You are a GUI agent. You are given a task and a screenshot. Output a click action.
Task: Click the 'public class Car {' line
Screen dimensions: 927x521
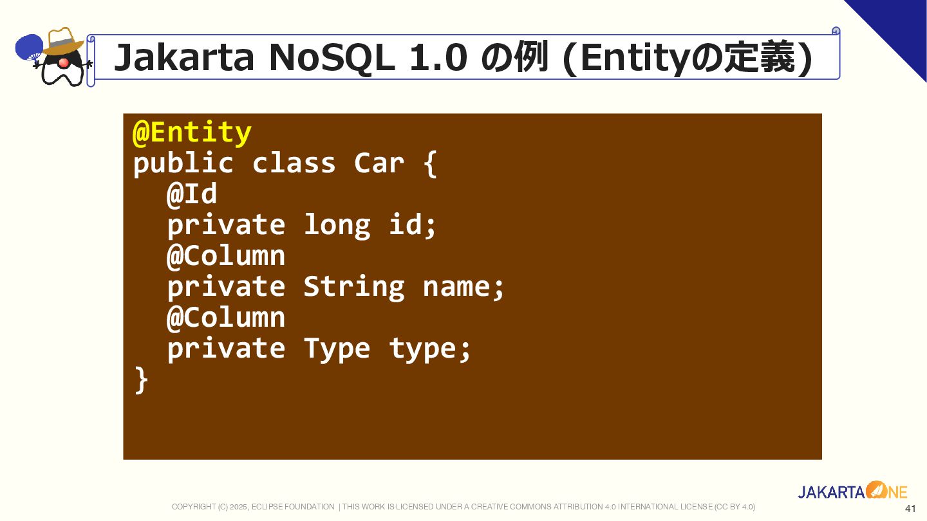coord(285,163)
